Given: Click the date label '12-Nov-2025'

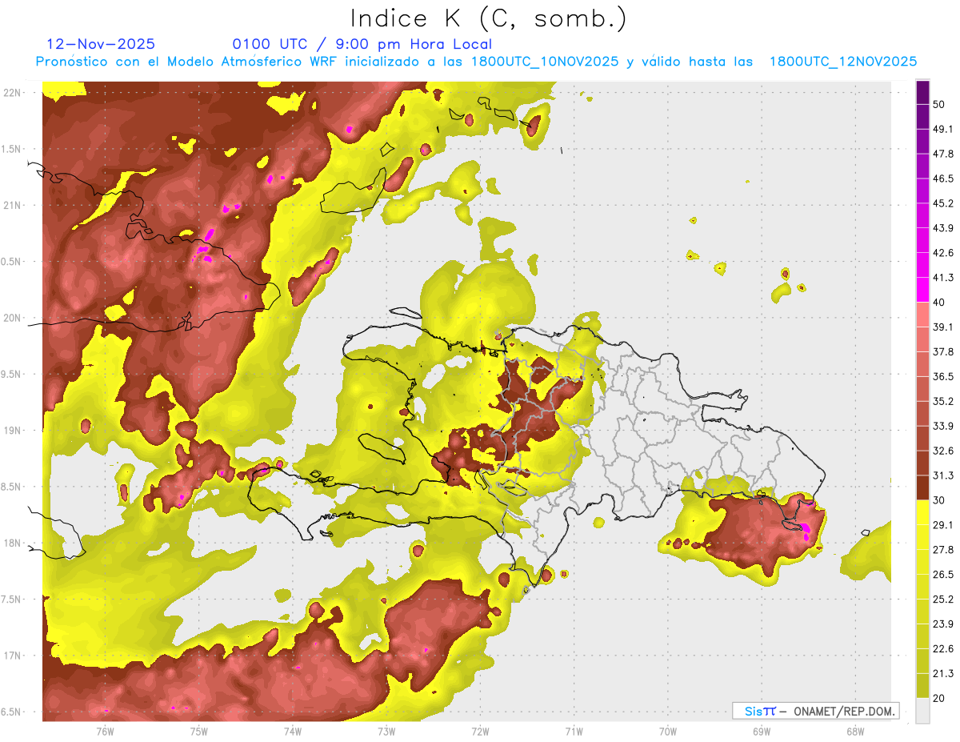Looking at the screenshot, I should pos(102,44).
